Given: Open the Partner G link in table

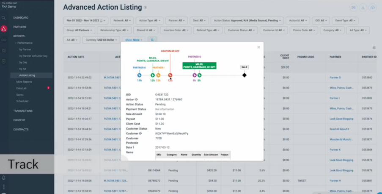Looking at the screenshot, I should (x=335, y=78).
